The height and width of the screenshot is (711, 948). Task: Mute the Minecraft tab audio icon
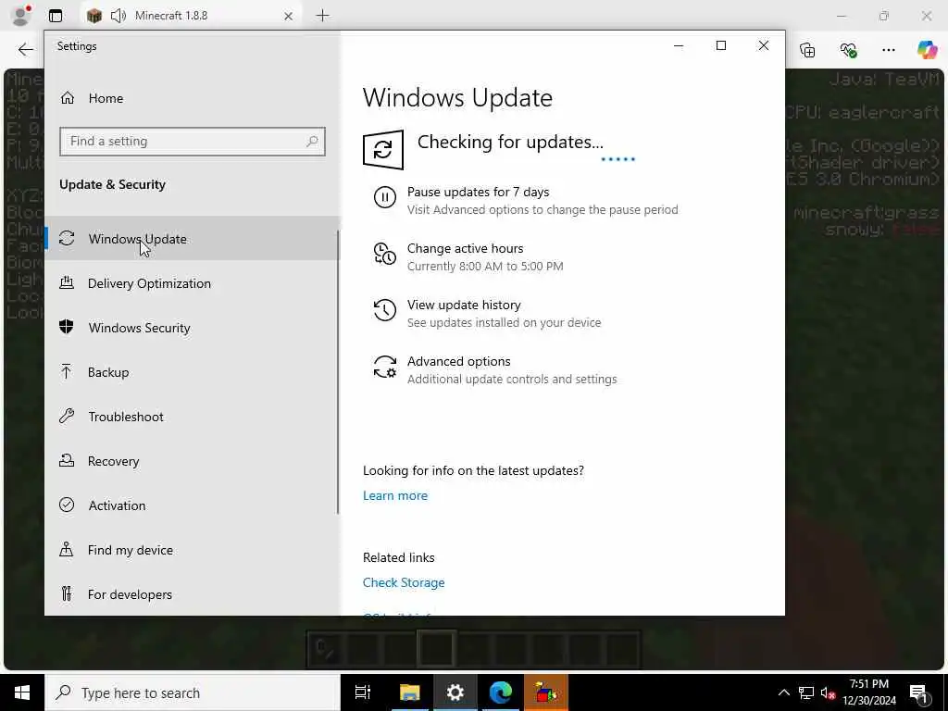[118, 16]
